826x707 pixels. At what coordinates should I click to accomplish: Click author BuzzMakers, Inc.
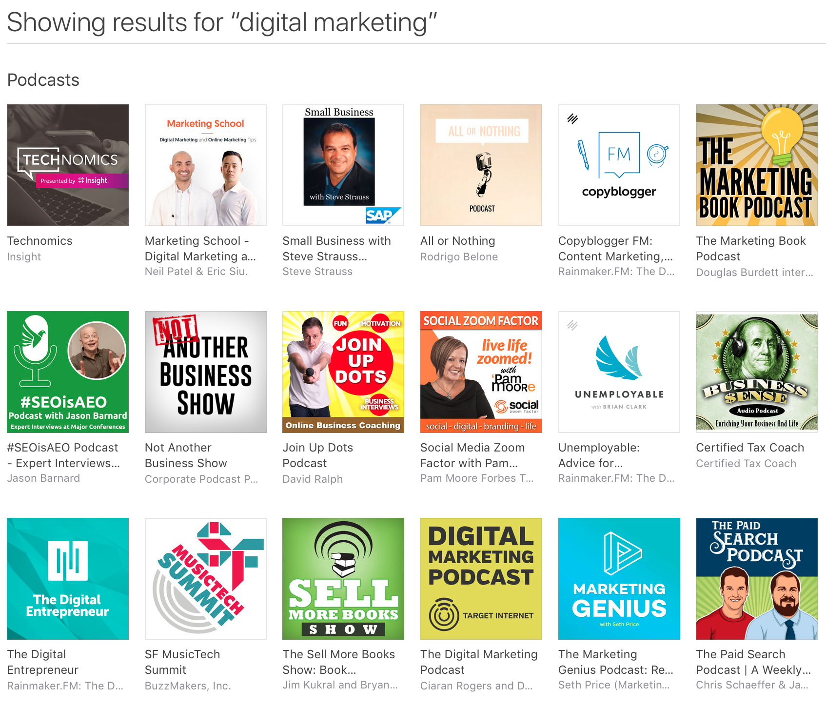(188, 686)
